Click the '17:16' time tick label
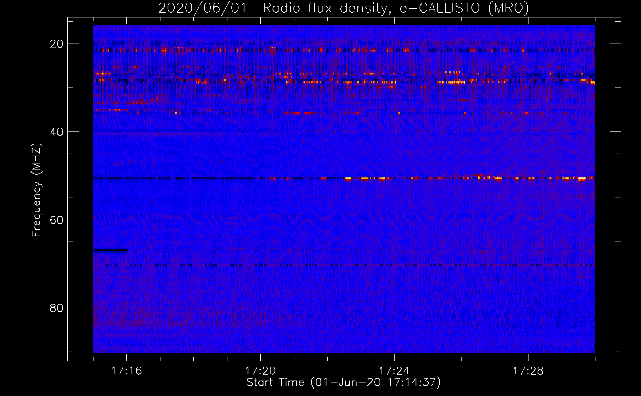The width and height of the screenshot is (641, 396). (127, 371)
